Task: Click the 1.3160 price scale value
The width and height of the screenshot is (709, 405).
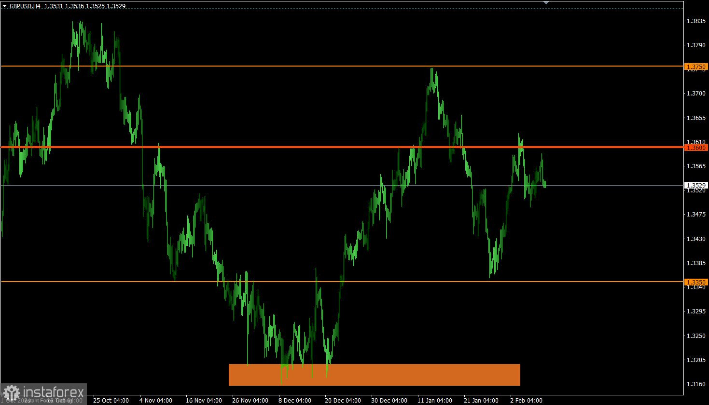Action: point(696,384)
